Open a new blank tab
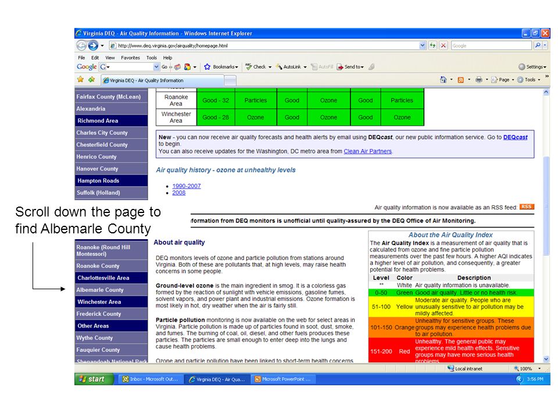The image size is (558, 419). [230, 81]
